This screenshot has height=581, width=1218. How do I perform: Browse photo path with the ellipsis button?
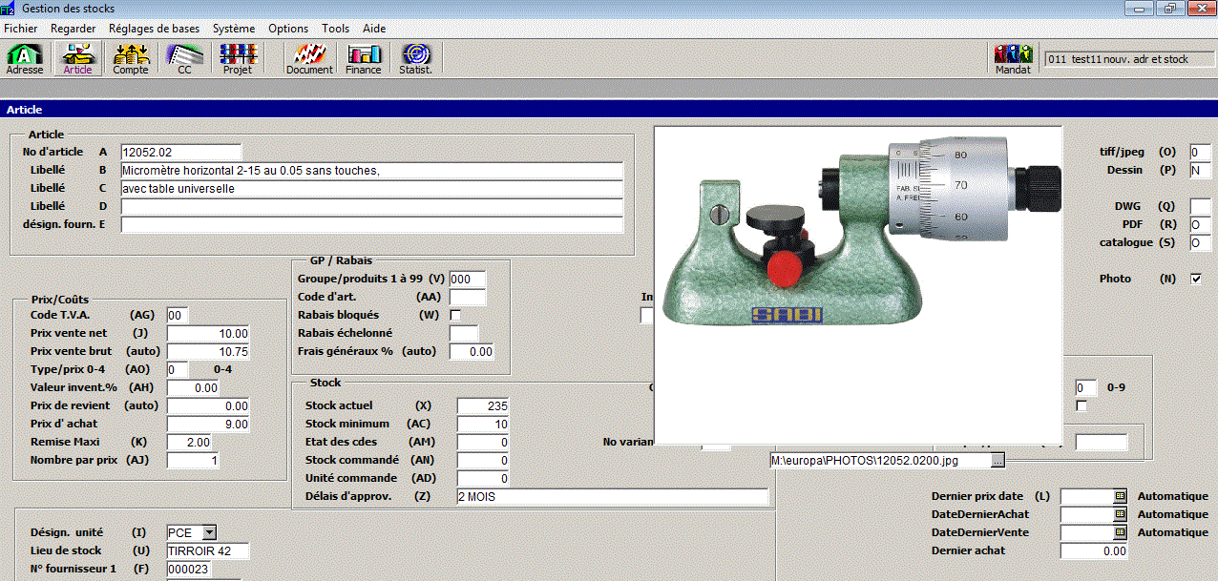(997, 461)
